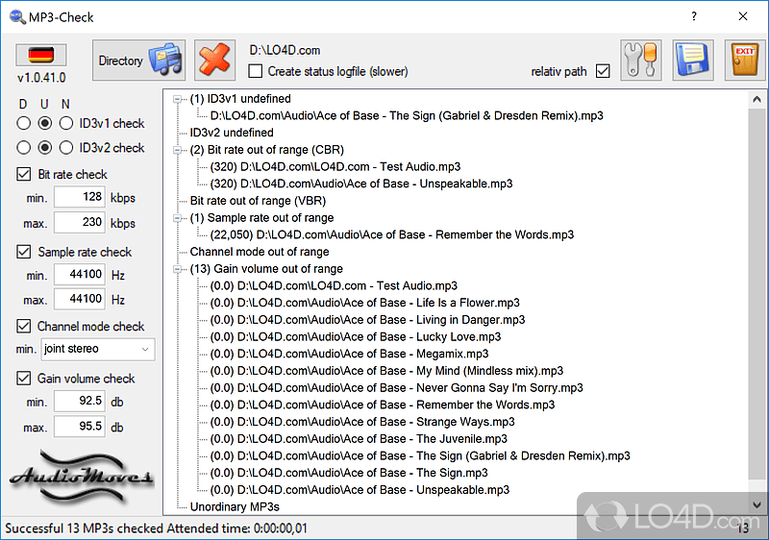Click the German flag language button

41,55
